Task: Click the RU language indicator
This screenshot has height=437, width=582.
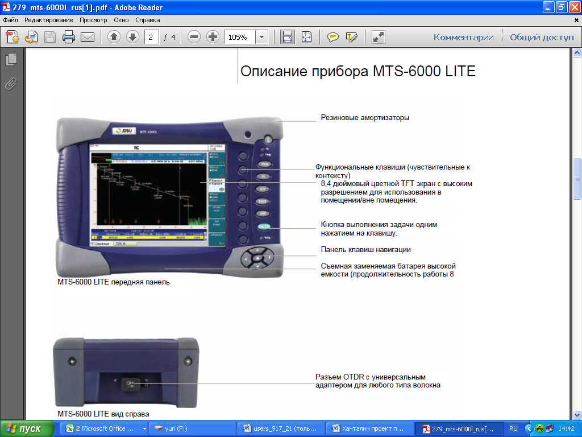Action: 513,428
